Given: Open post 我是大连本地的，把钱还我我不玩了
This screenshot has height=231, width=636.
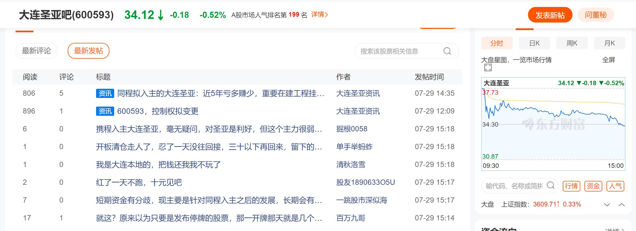Looking at the screenshot, I should pyautogui.click(x=158, y=164).
